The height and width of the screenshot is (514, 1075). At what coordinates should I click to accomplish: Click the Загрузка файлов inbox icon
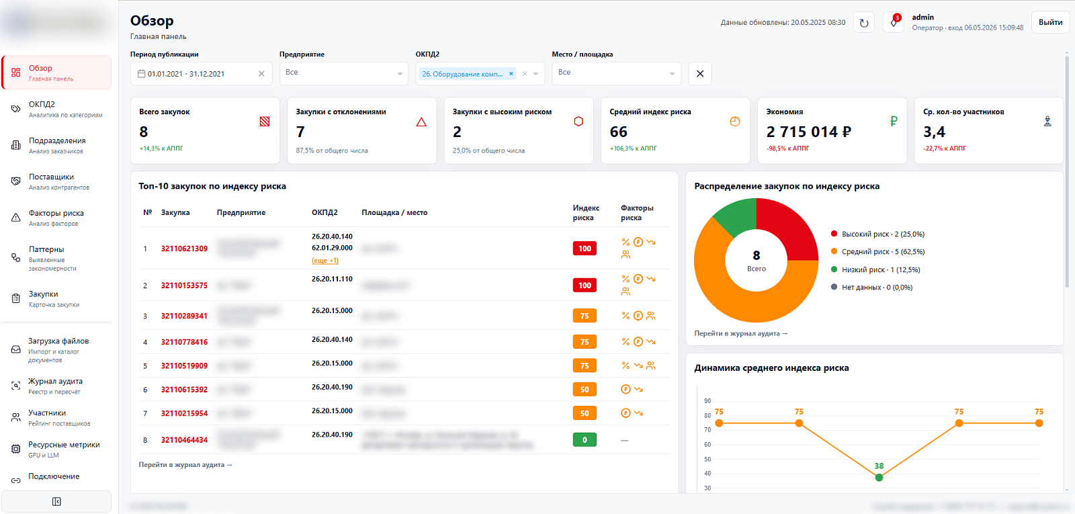15,349
